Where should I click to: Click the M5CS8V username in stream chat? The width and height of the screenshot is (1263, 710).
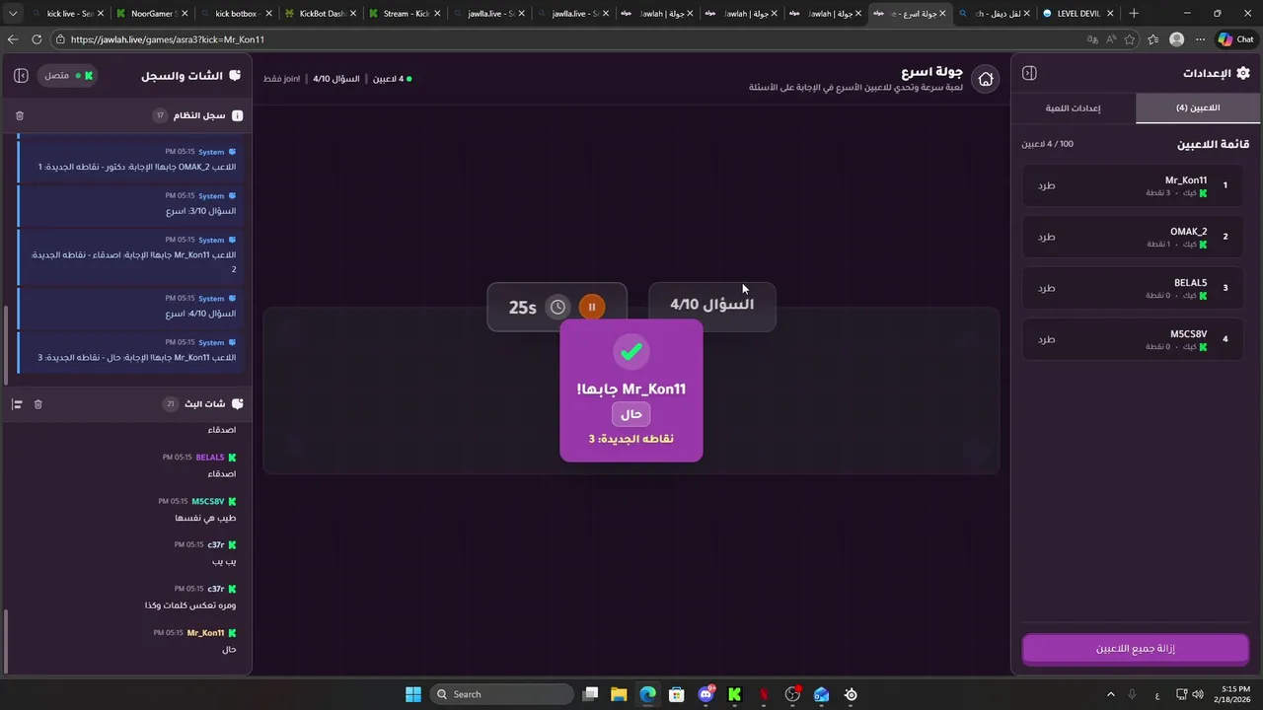(208, 501)
